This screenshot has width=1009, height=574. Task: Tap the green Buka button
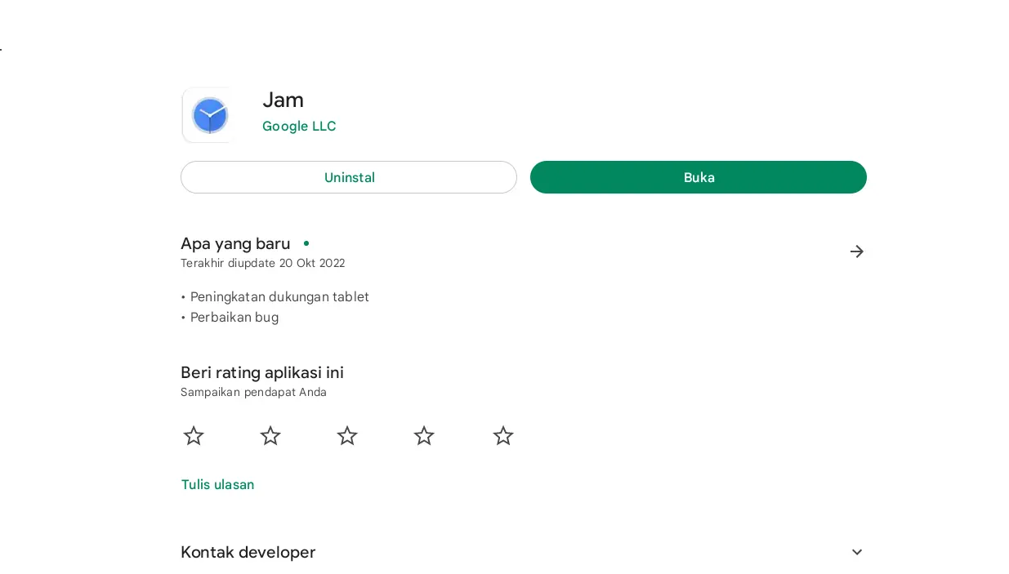coord(698,177)
